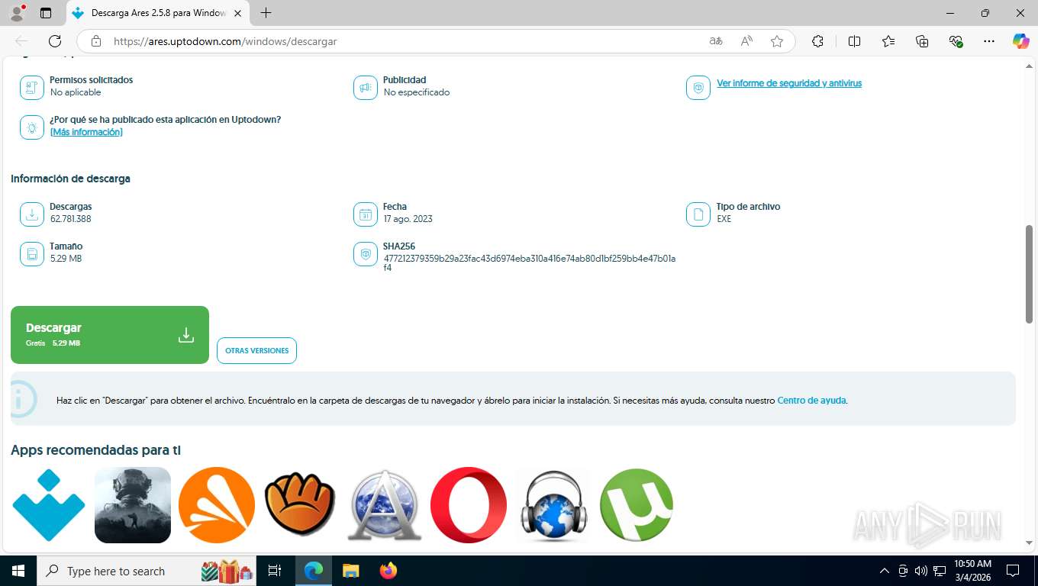Screen dimensions: 1038x586
Task: Open the Más información link
Action: tap(86, 132)
